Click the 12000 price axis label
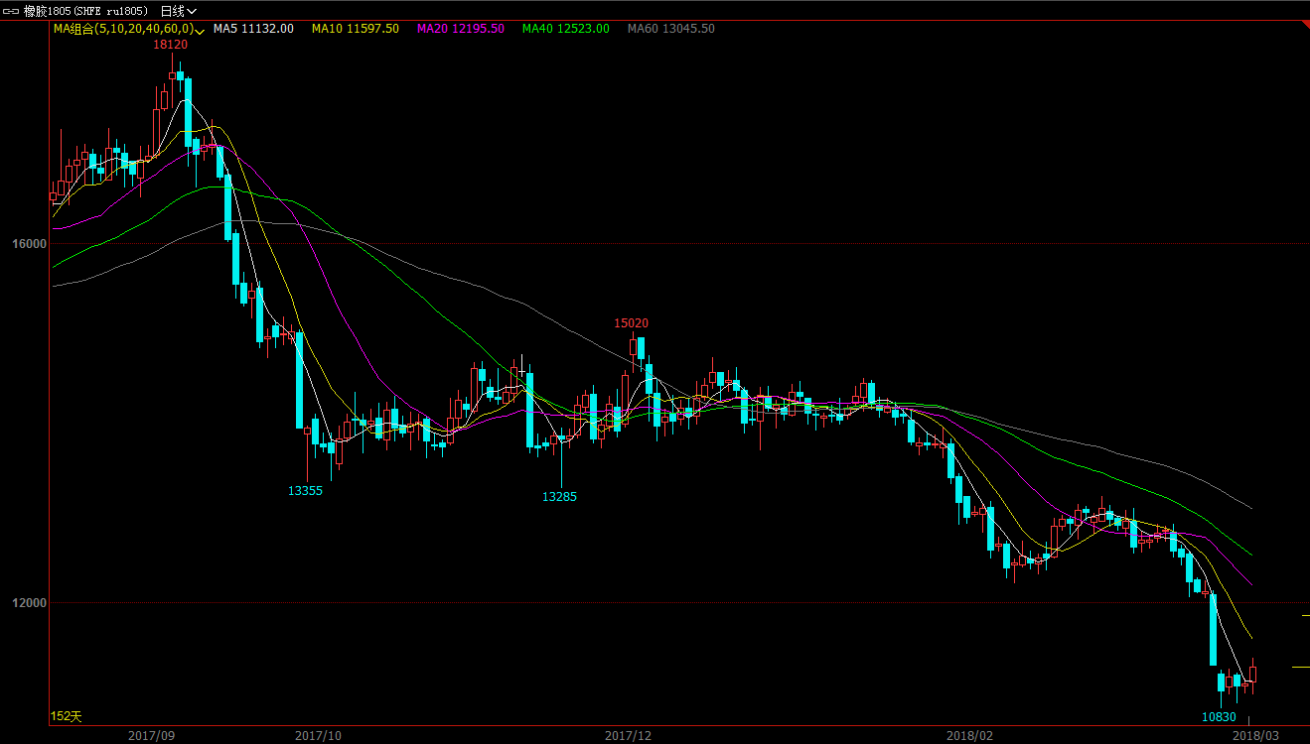This screenshot has height=744, width=1310. pyautogui.click(x=30, y=603)
